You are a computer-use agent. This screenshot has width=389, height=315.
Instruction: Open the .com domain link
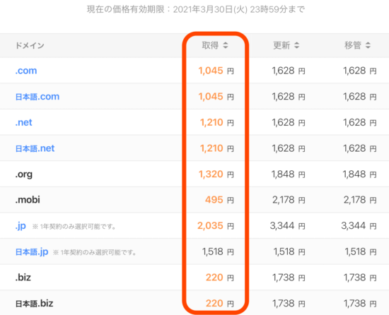click(x=26, y=71)
